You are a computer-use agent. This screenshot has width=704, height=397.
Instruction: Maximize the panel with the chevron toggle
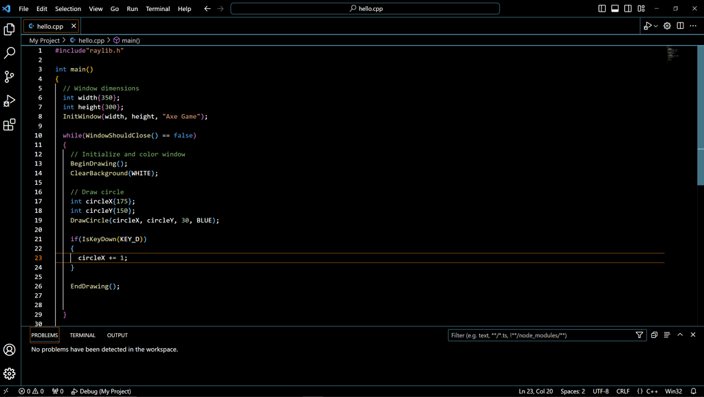[x=681, y=334]
